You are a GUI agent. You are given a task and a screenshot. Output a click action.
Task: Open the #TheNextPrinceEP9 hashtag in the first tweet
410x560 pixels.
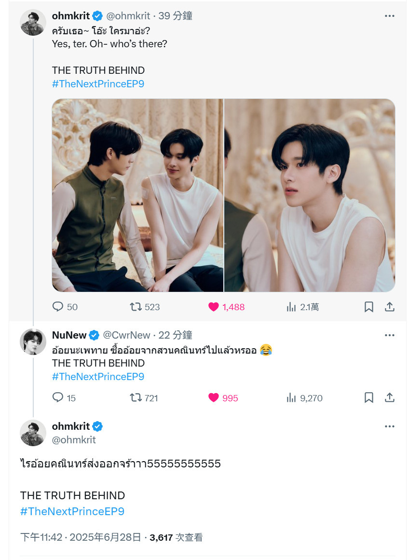[x=98, y=84]
